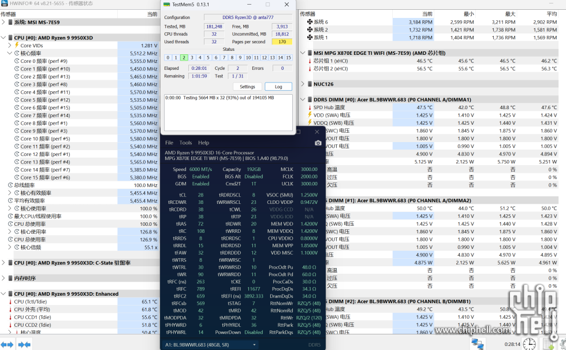Viewport: 566px width, 350px height.
Task: Open the A1: BL.9BWWR.683 module dropdown
Action: coord(211,345)
